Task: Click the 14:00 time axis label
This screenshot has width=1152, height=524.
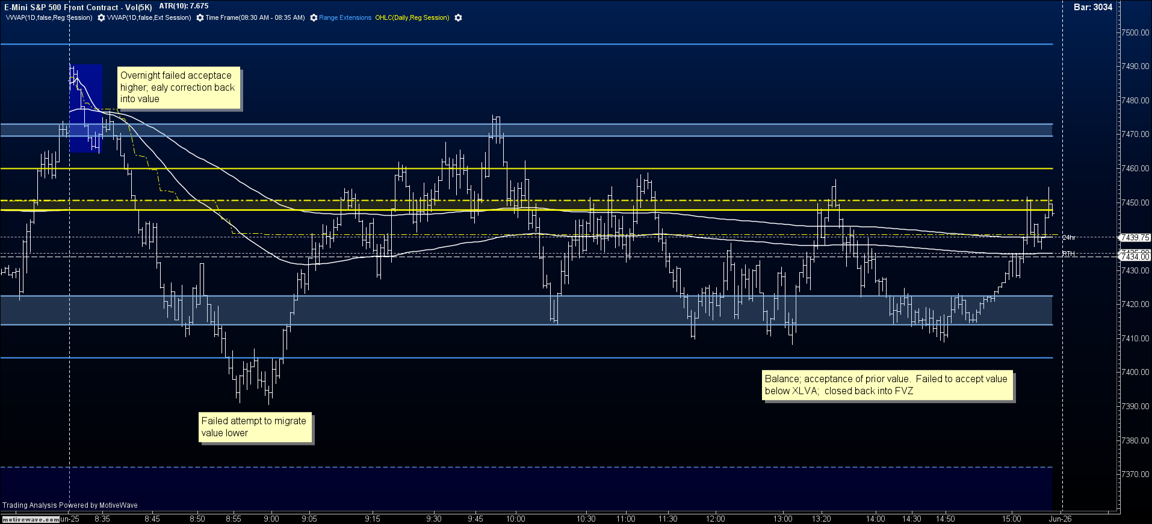Action: pyautogui.click(x=876, y=519)
